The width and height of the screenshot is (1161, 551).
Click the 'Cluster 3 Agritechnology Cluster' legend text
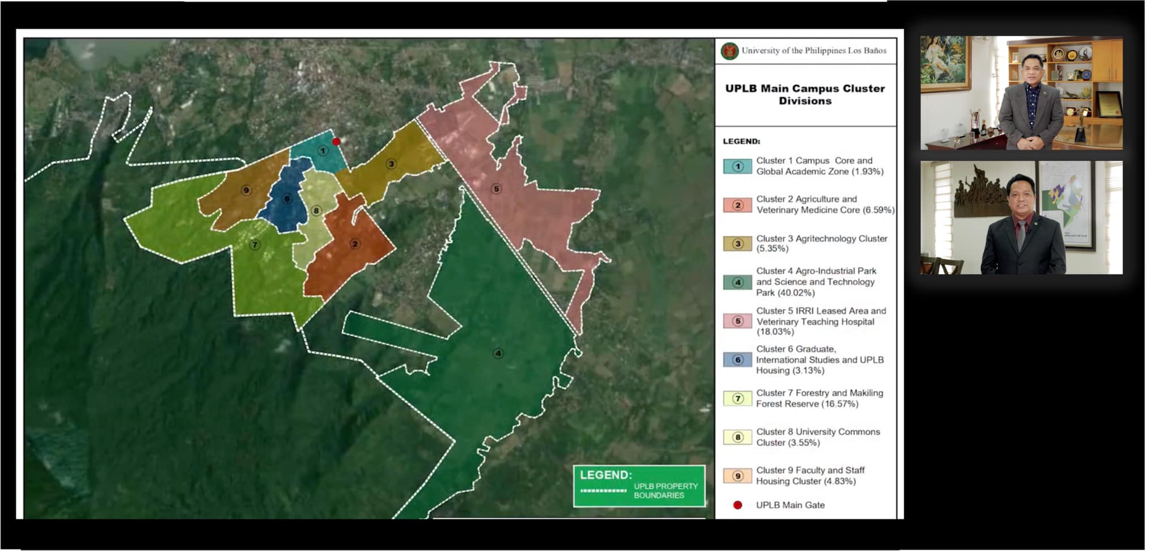822,243
